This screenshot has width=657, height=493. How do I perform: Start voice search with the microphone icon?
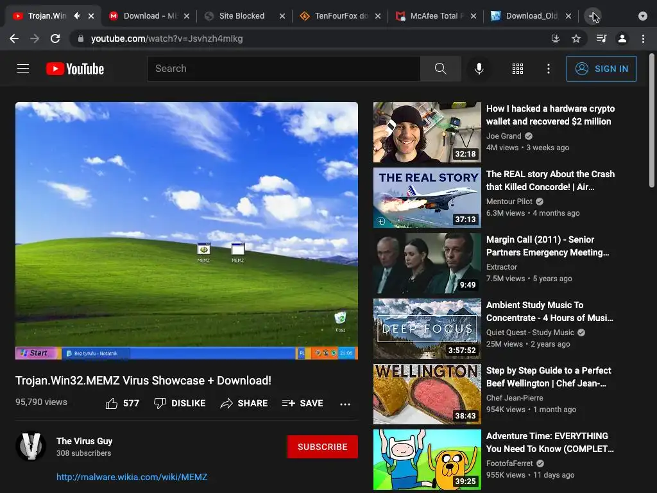[479, 69]
